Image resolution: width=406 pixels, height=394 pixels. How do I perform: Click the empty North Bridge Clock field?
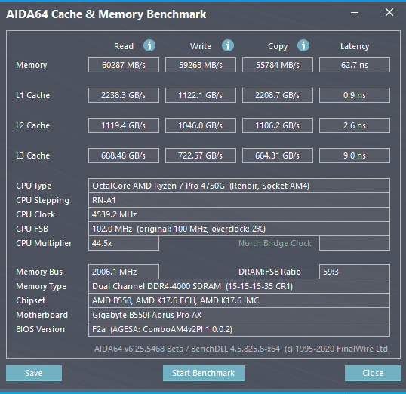click(x=355, y=243)
